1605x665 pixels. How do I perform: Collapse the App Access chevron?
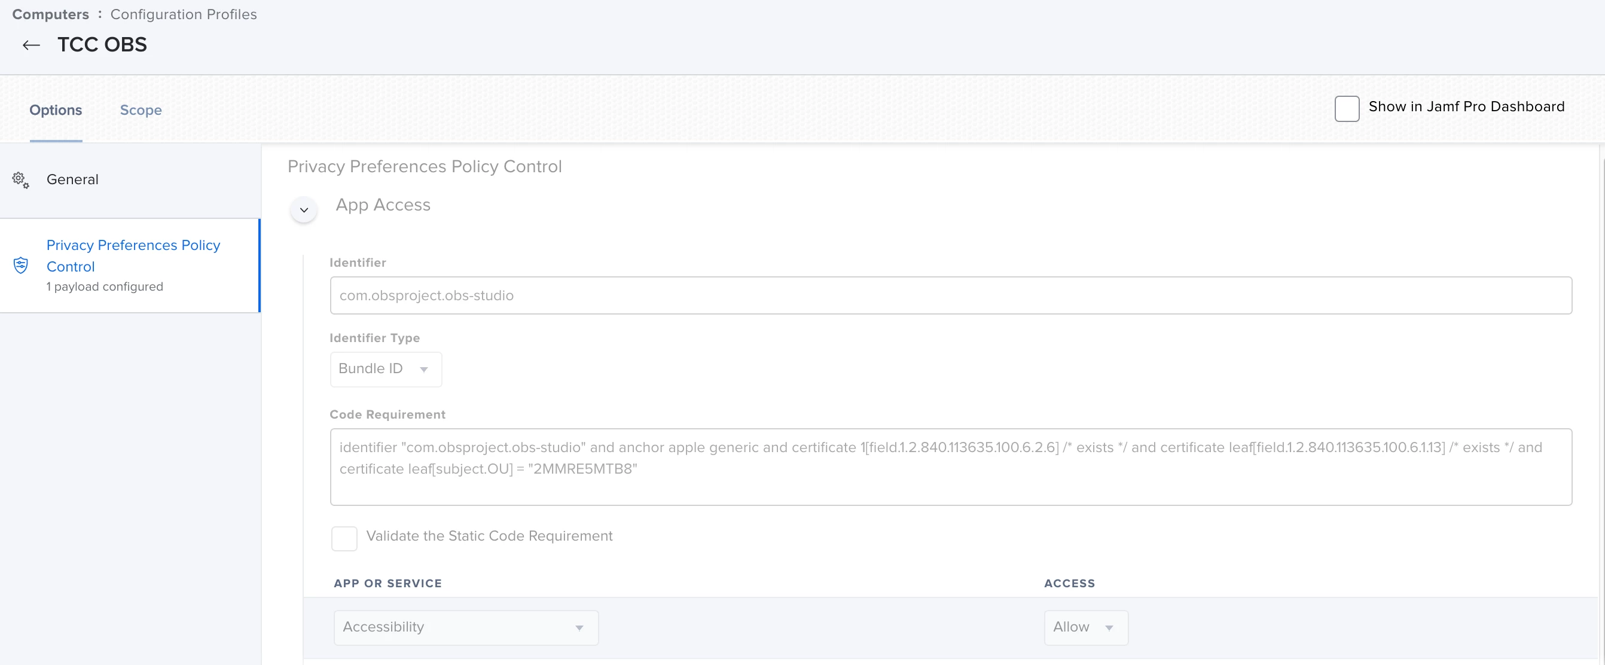304,210
